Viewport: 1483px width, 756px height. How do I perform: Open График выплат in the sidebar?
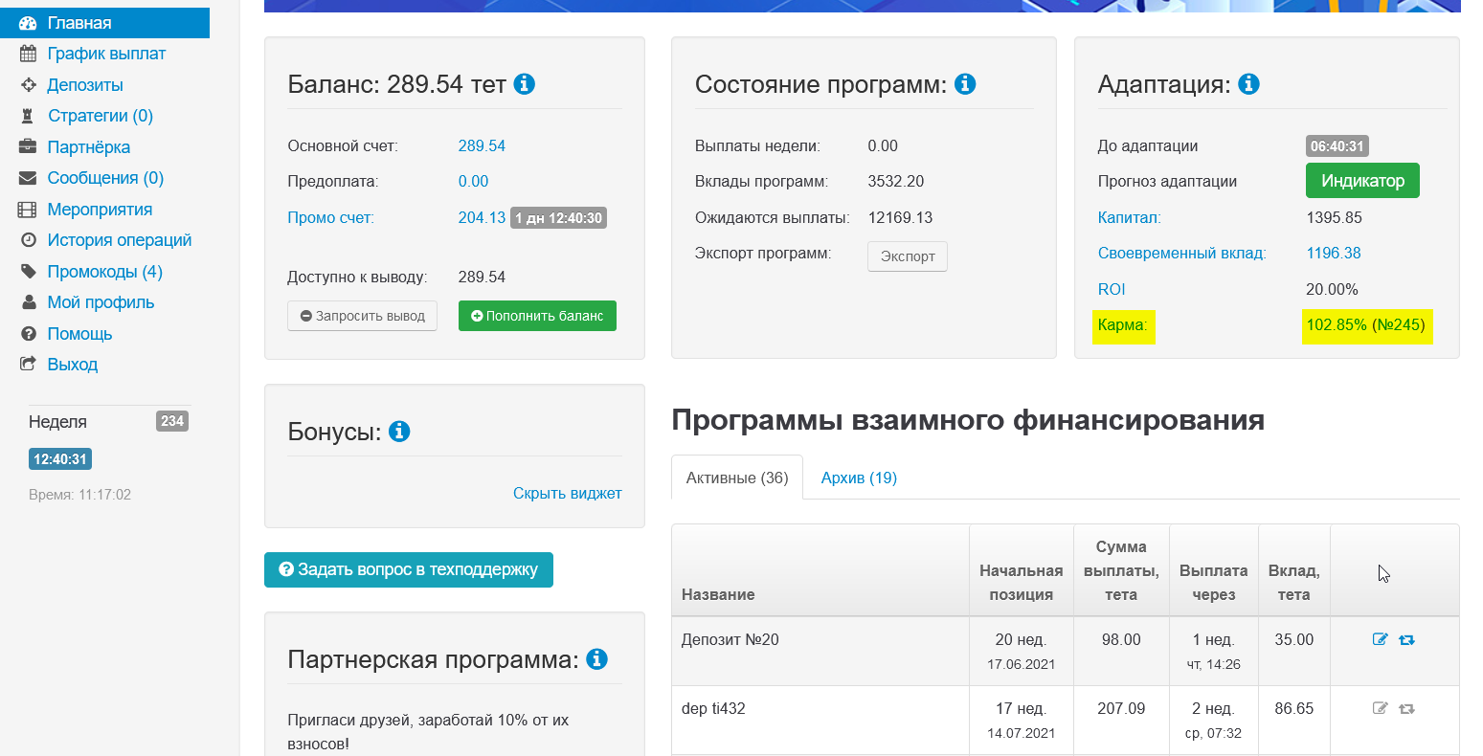click(x=106, y=54)
